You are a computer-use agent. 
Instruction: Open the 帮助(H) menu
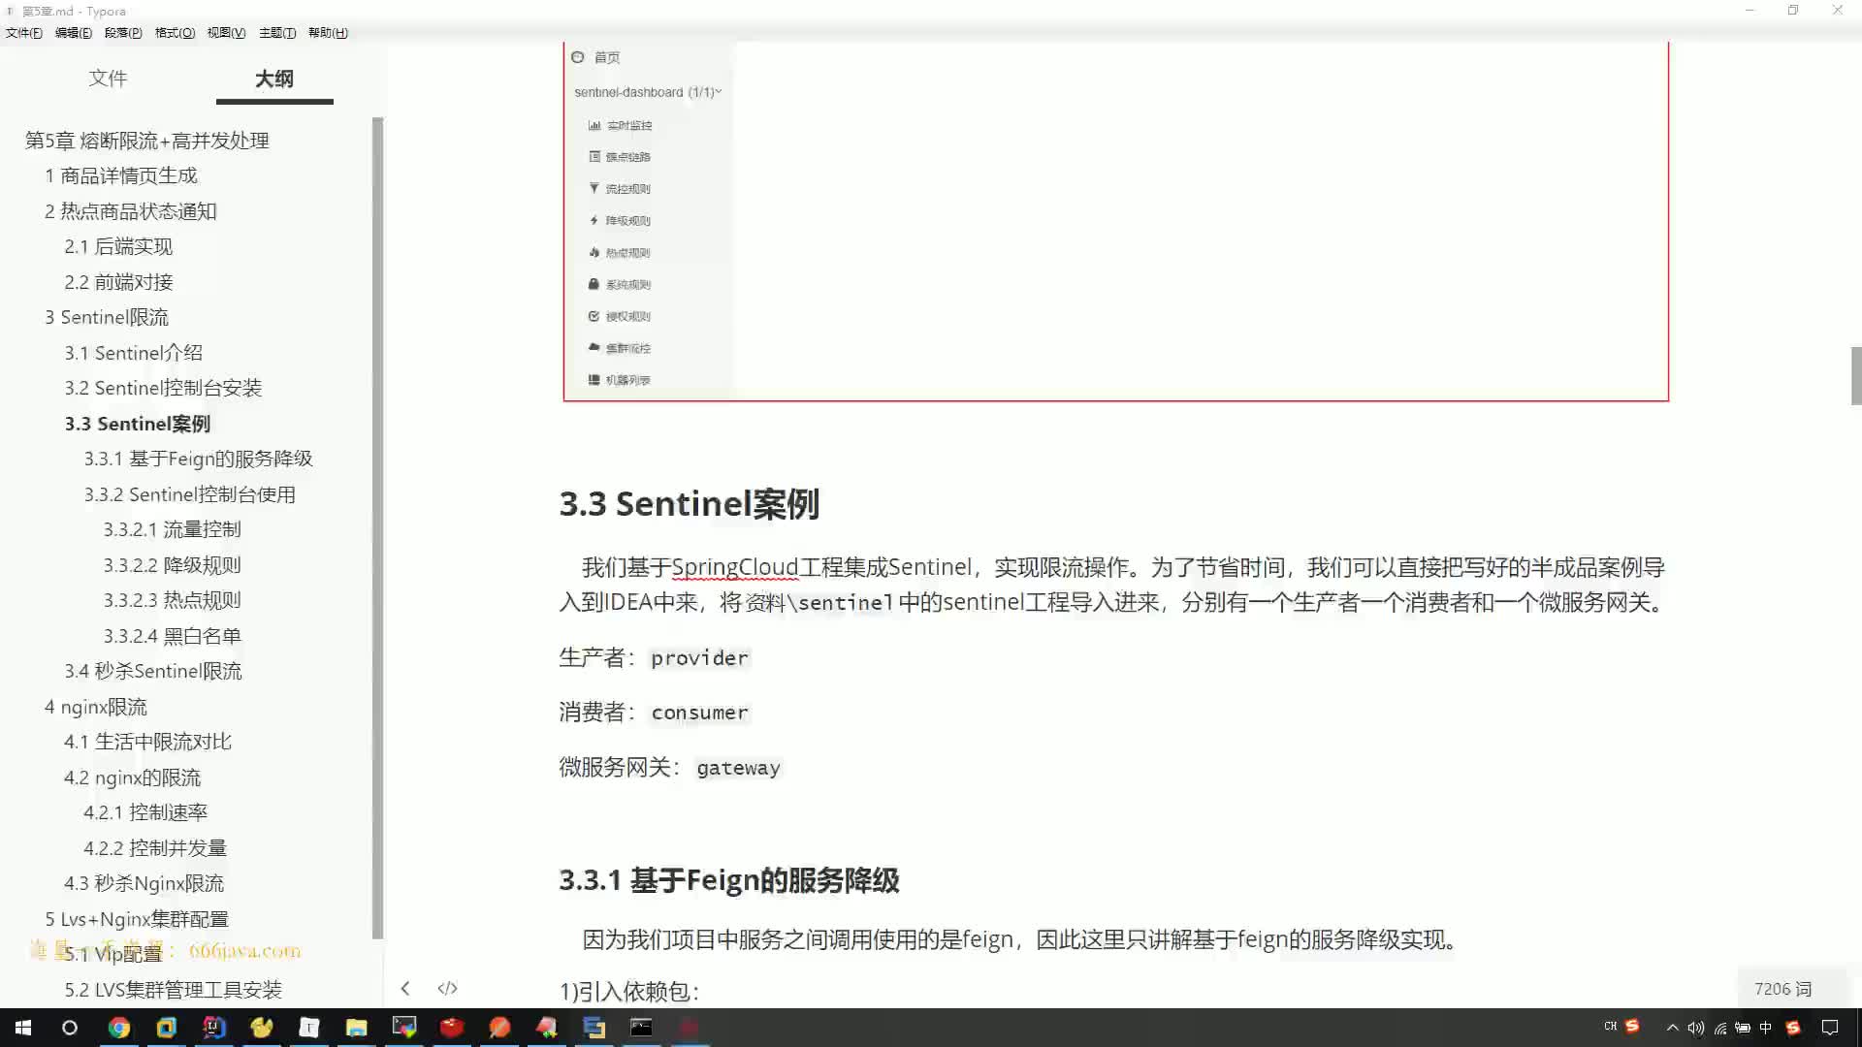click(328, 33)
